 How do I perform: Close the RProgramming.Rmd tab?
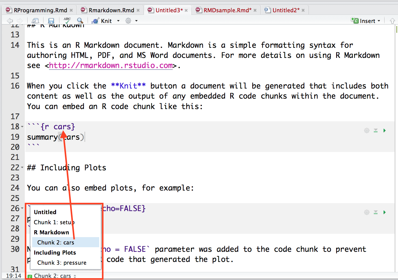71,10
